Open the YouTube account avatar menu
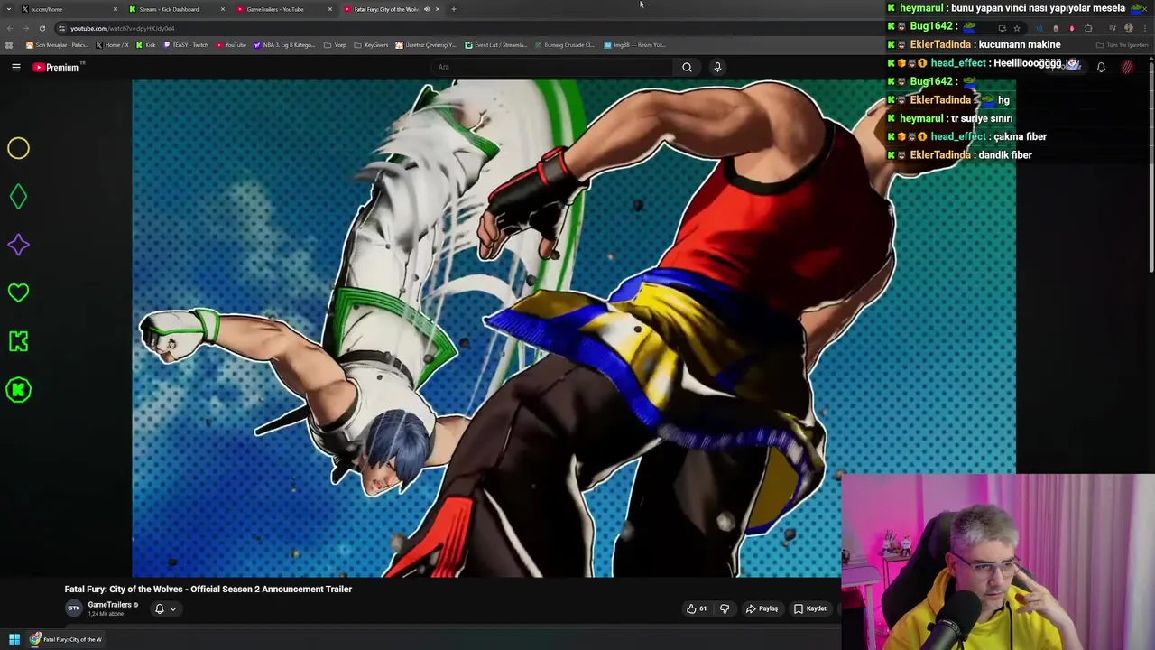Screen dimensions: 1155x650 (x=1127, y=67)
